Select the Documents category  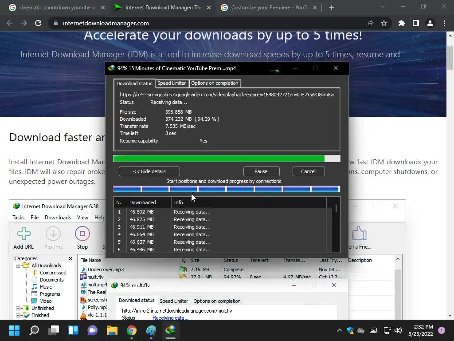coord(51,280)
